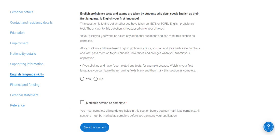Click the 'No' label text beside the radio
Image resolution: width=275 pixels, height=135 pixels.
pos(101,79)
